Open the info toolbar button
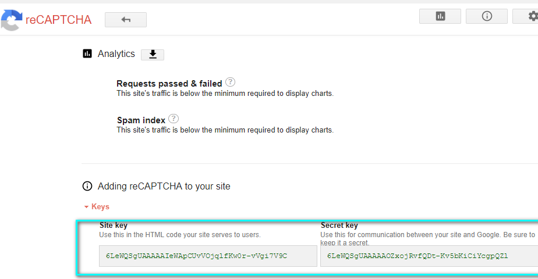 tap(487, 16)
